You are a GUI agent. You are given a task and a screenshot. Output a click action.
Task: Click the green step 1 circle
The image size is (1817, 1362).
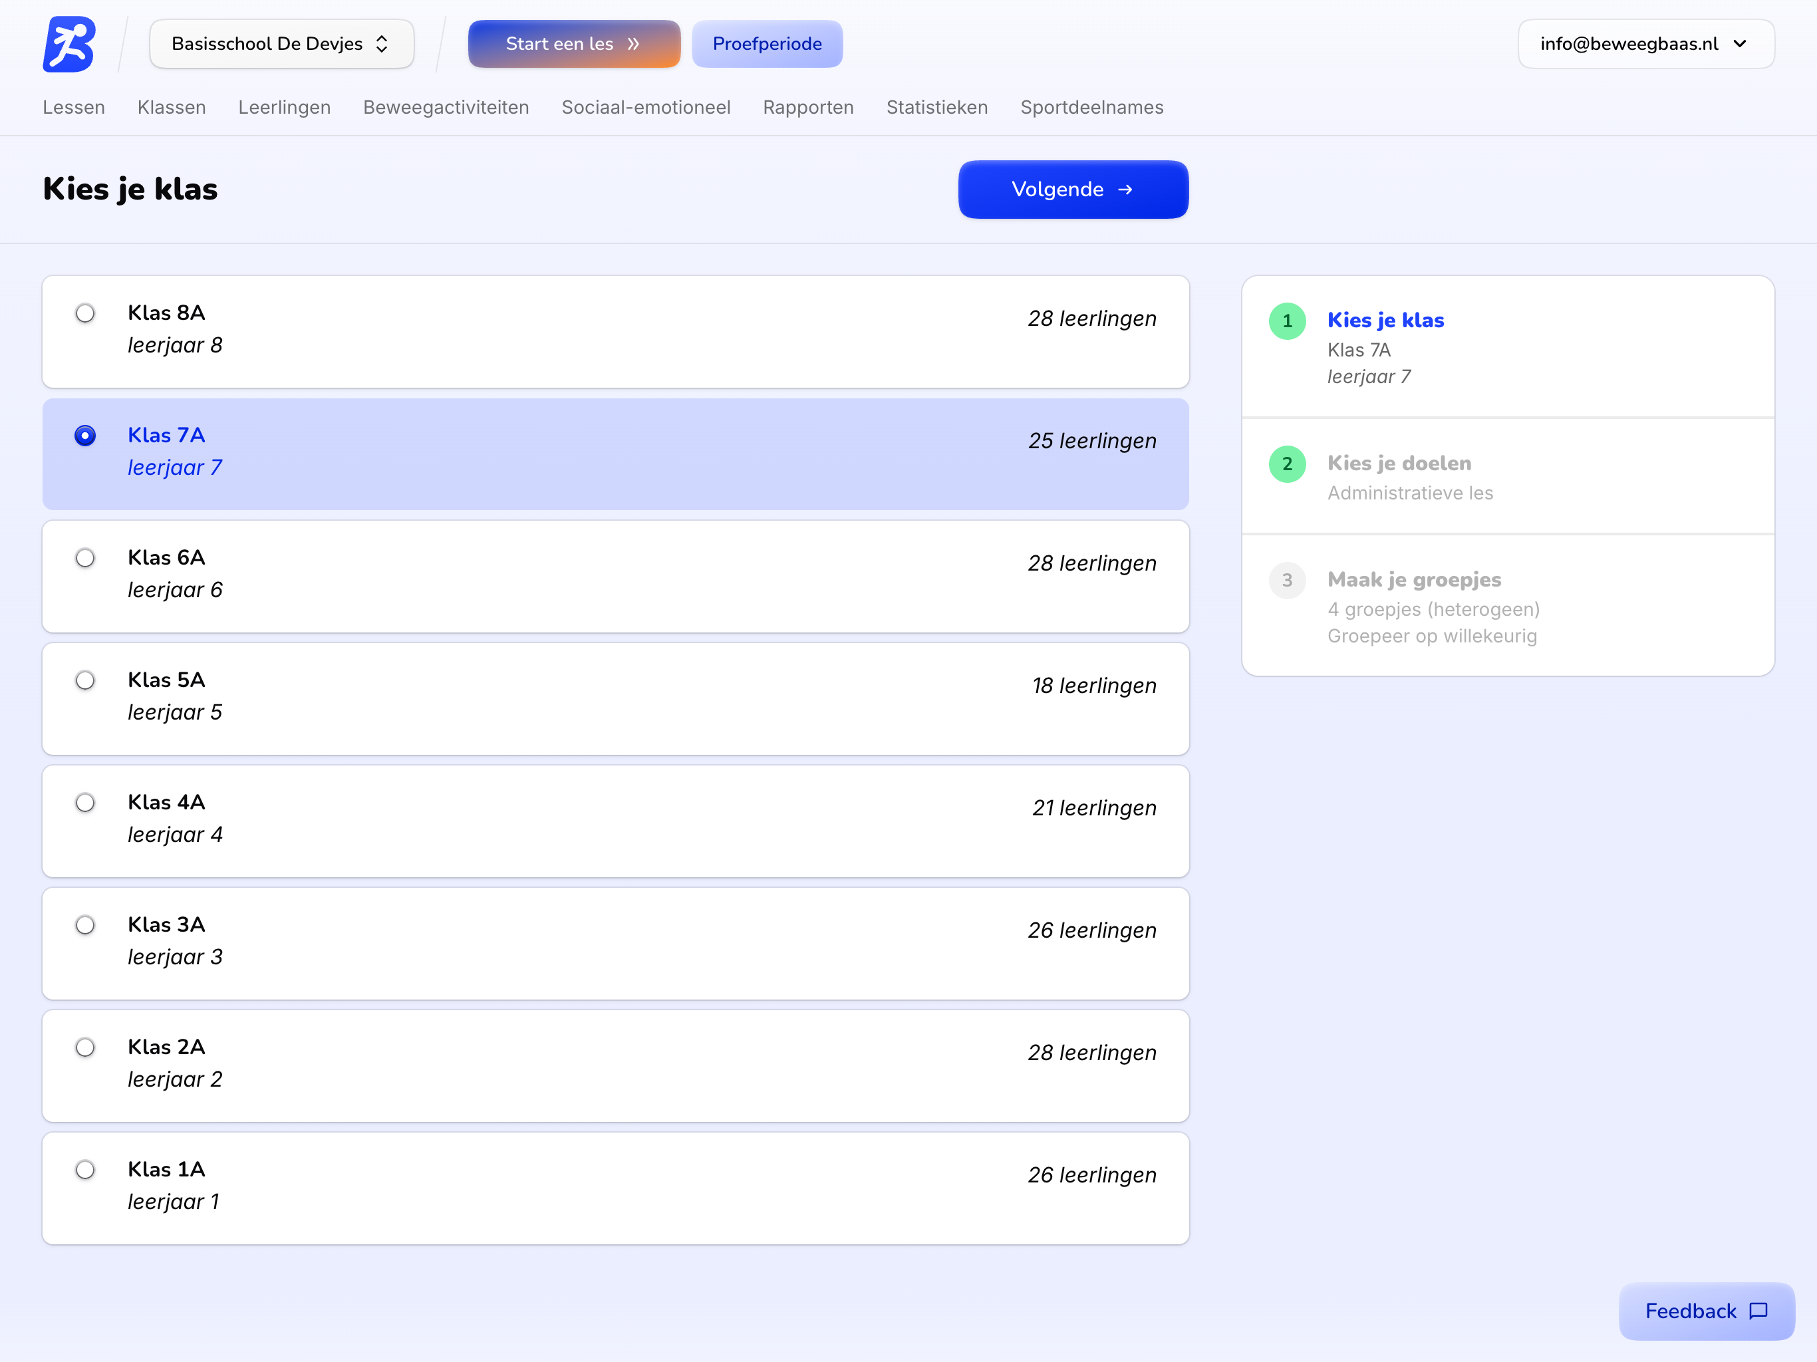click(x=1286, y=321)
